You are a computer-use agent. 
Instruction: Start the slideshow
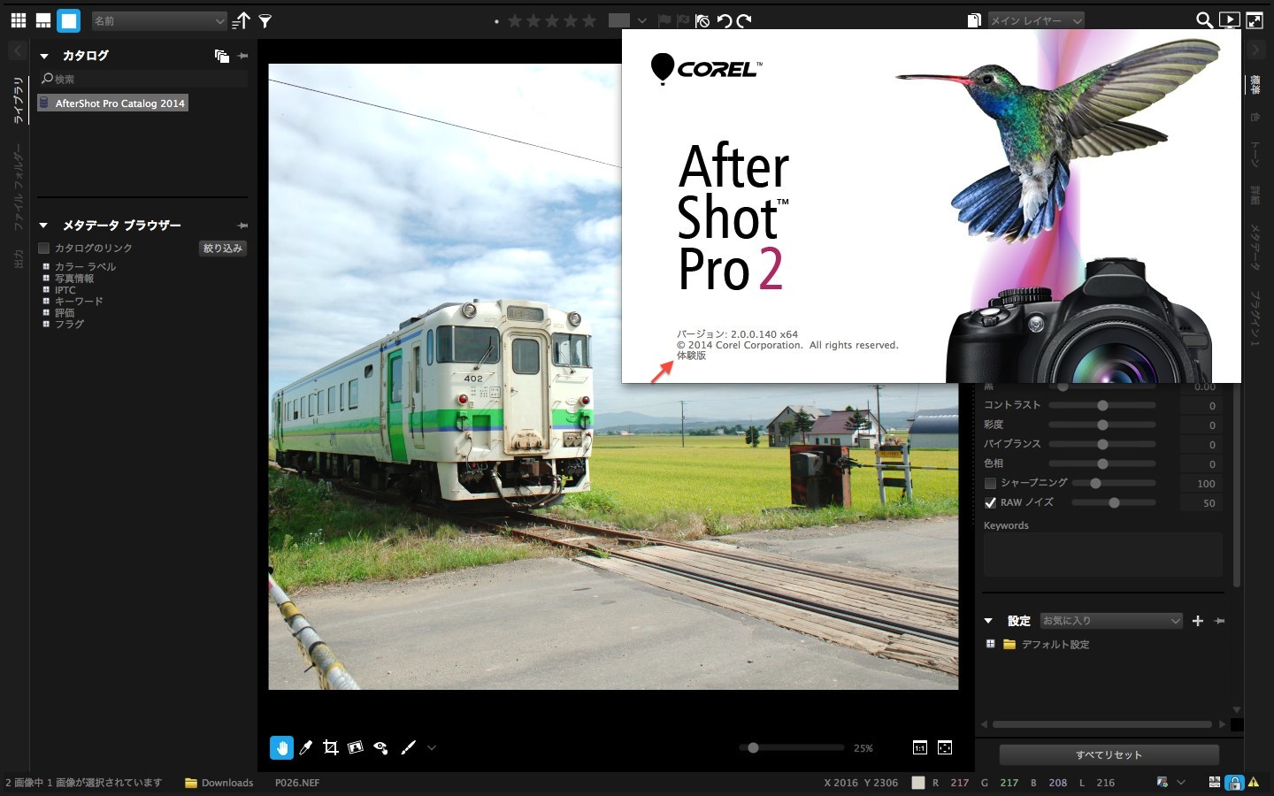click(x=1230, y=20)
